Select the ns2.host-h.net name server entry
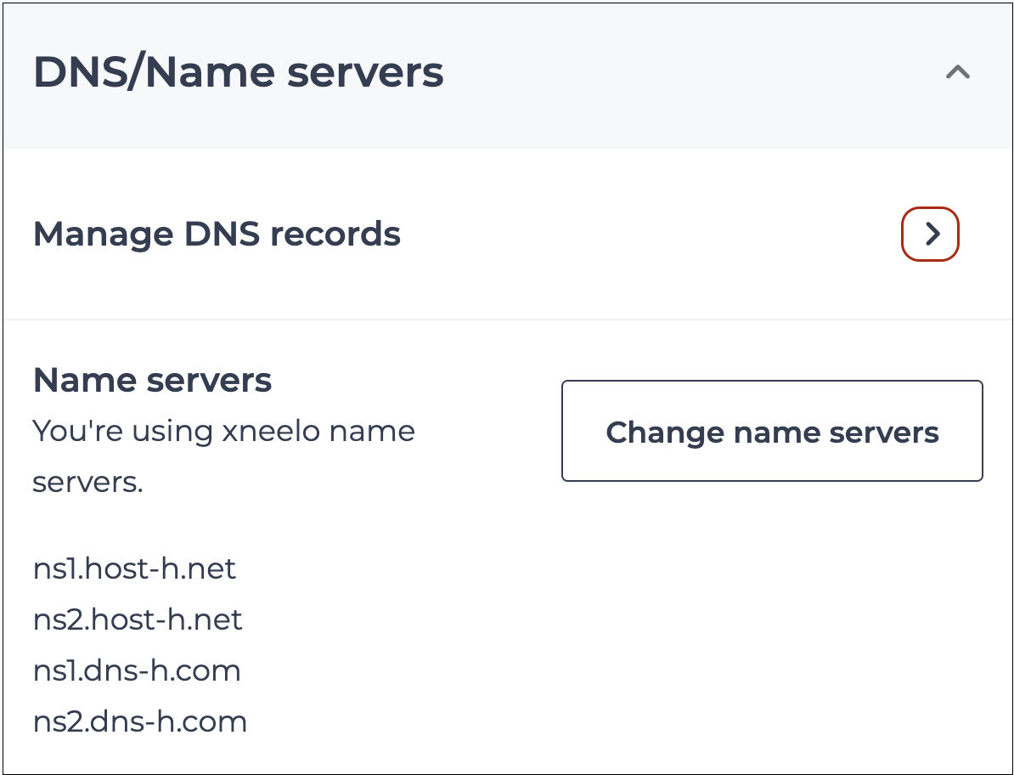The height and width of the screenshot is (775, 1014). coord(138,619)
